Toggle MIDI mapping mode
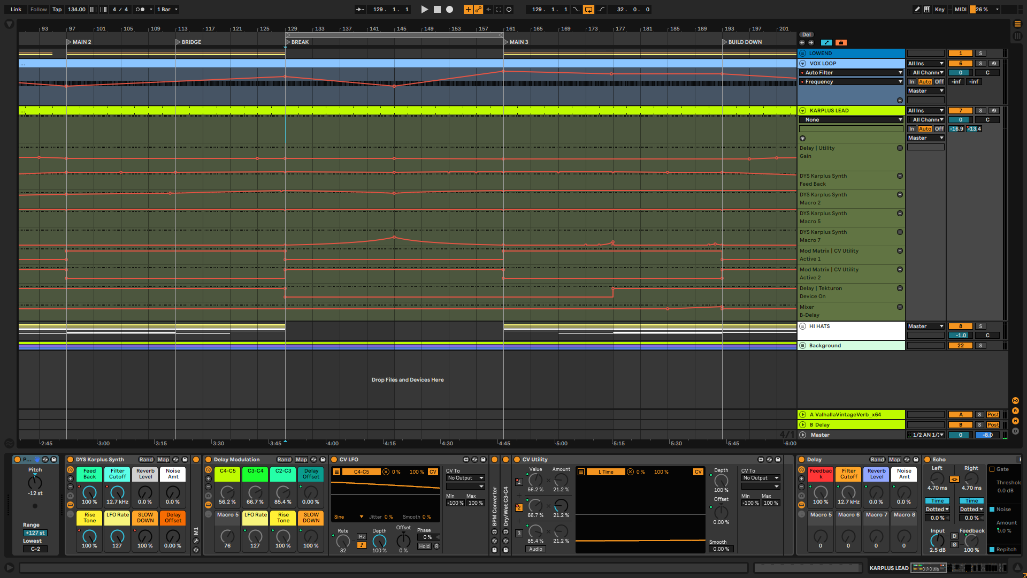Viewport: 1027px width, 578px height. click(961, 9)
